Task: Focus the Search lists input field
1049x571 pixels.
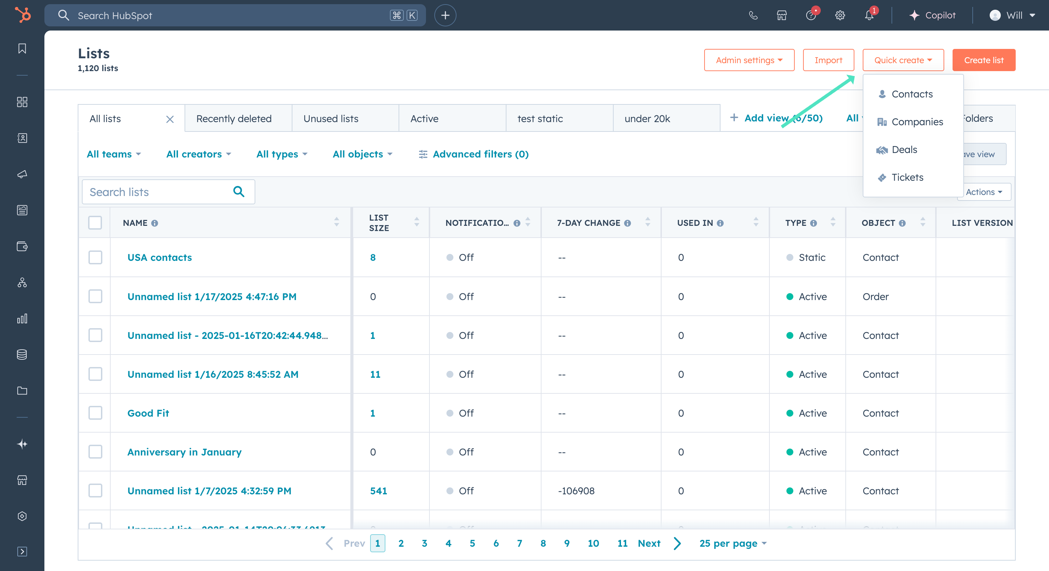Action: (x=168, y=192)
